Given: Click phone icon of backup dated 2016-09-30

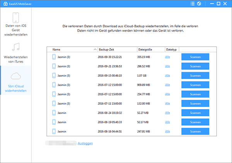Looking at the screenshot, I should (x=54, y=57).
